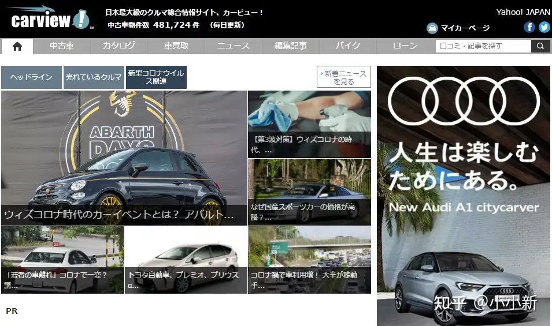Click the home icon in navigation bar
Image resolution: width=552 pixels, height=326 pixels.
click(x=17, y=46)
